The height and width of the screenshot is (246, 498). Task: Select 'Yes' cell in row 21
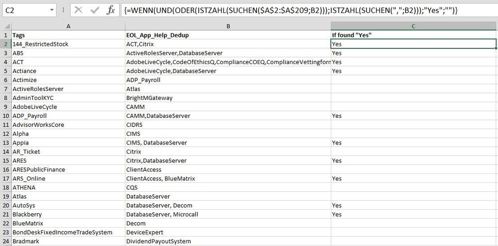click(x=414, y=215)
